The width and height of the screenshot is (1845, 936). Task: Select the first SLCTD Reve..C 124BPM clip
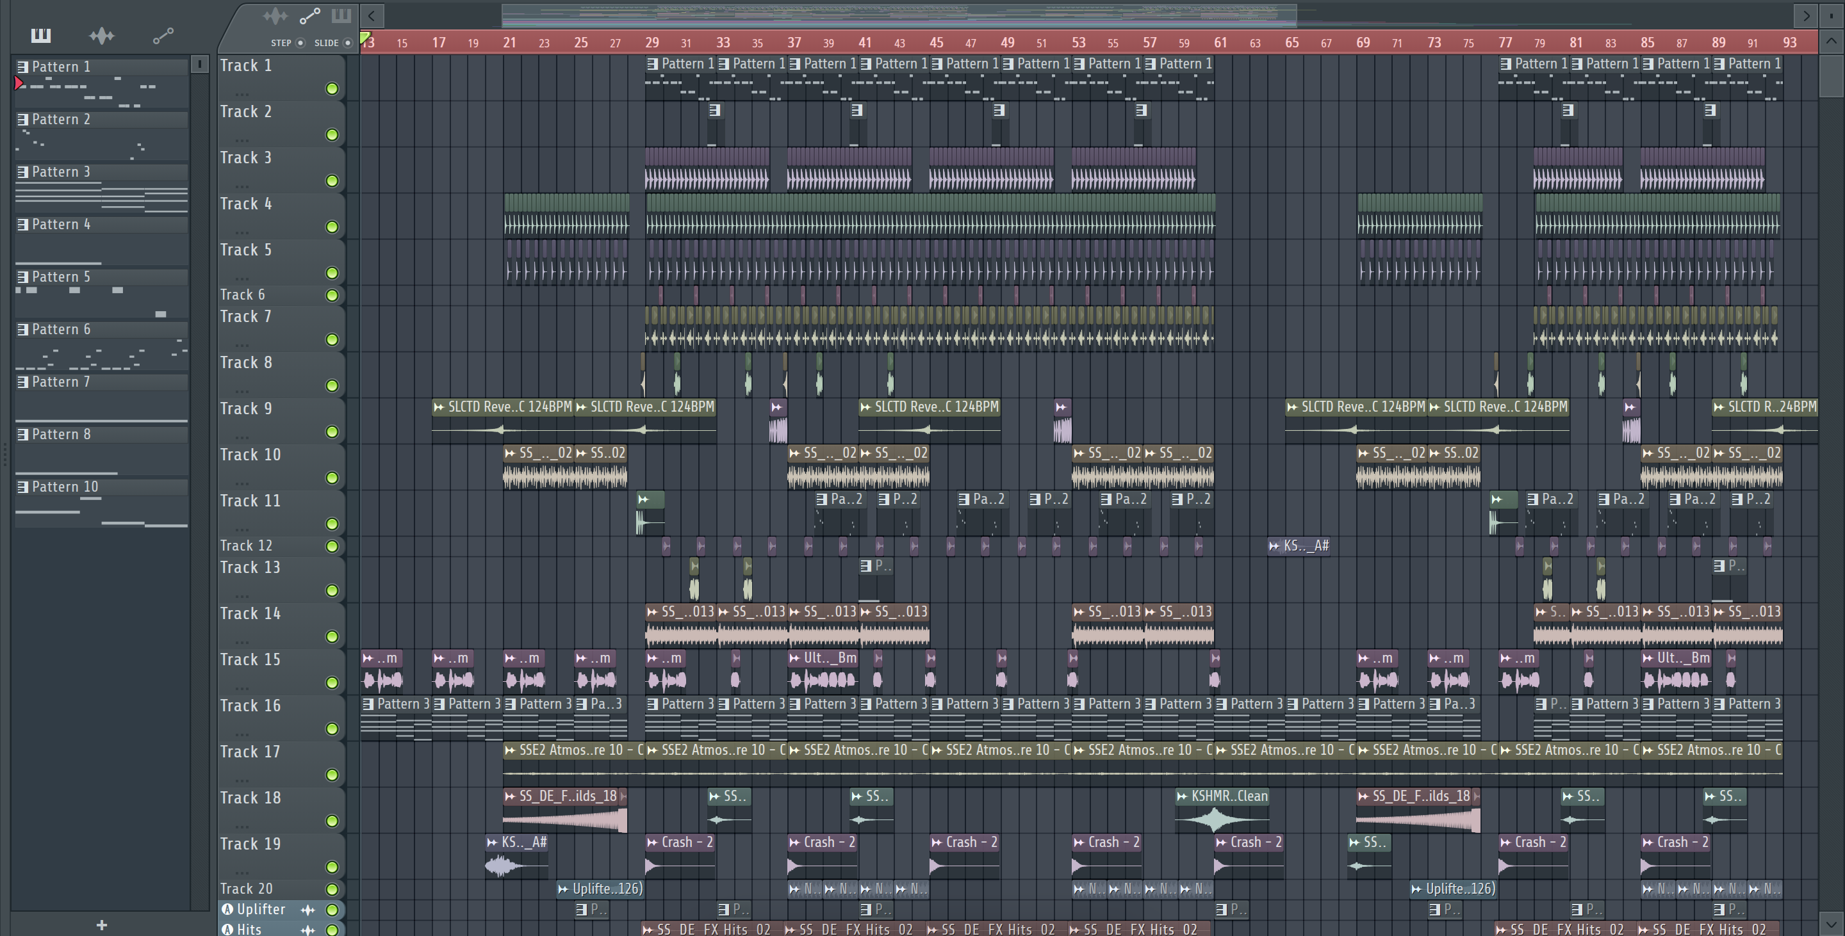click(x=502, y=419)
